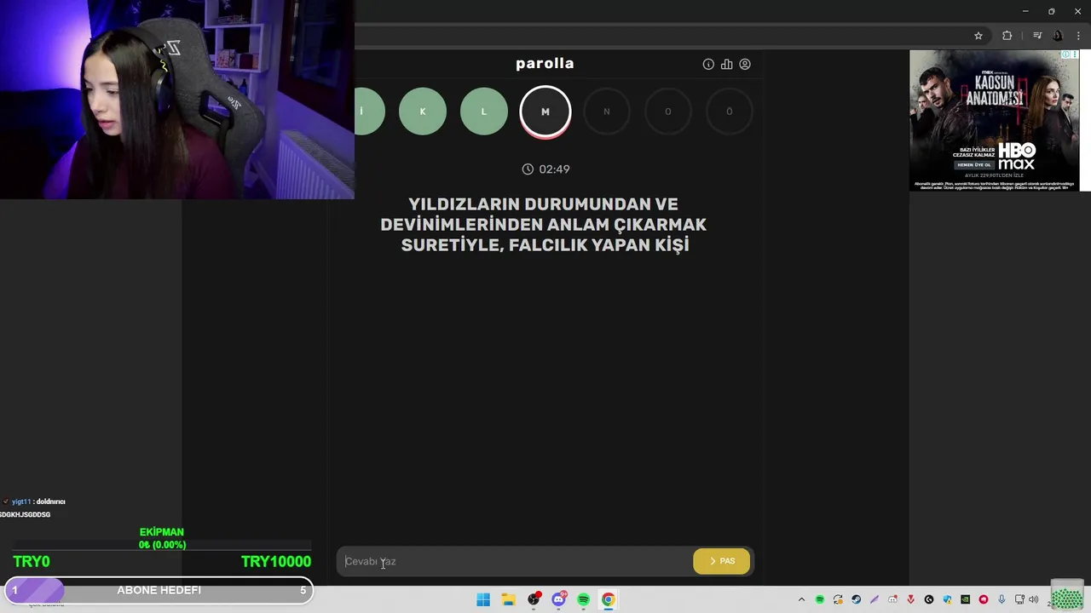Viewport: 1091px width, 613px height.
Task: Click the ABONE HEDEFI goal bar
Action: click(159, 590)
